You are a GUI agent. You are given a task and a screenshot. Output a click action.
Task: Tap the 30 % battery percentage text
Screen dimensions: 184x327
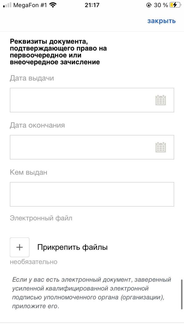(161, 5)
